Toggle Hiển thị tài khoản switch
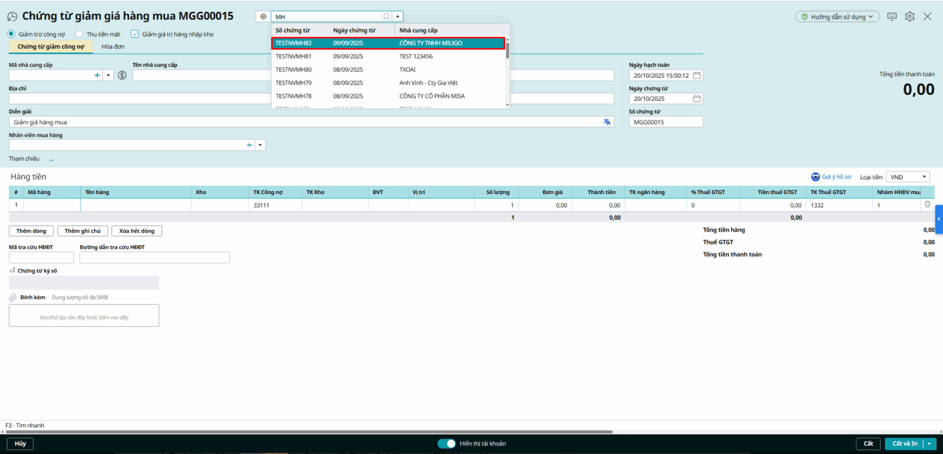Viewport: 943px width, 454px height. coord(447,443)
